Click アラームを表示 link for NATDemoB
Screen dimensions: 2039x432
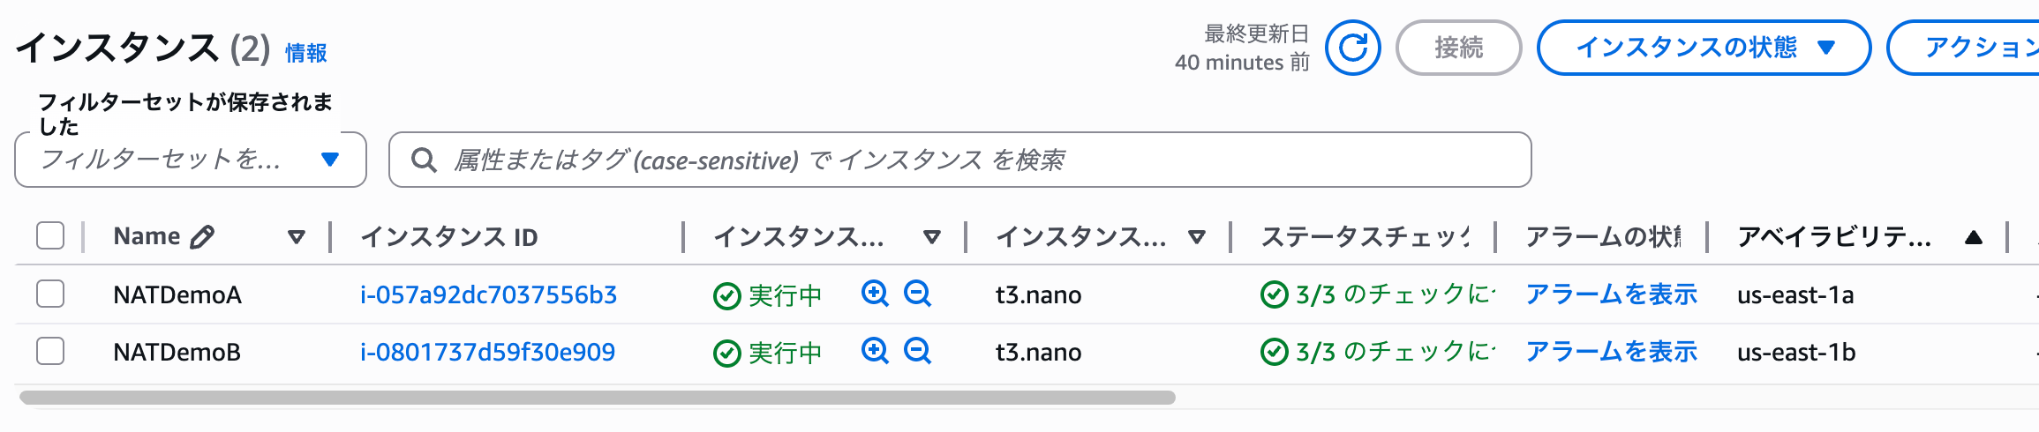(x=1611, y=352)
